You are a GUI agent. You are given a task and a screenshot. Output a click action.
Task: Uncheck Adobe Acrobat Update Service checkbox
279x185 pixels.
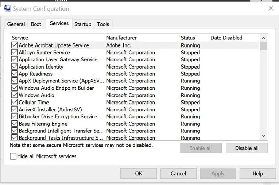tap(14, 45)
